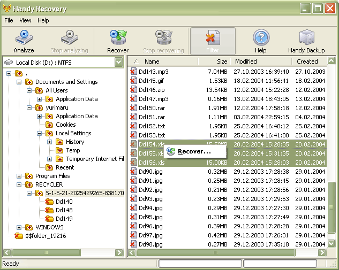Image resolution: width=339 pixels, height=270 pixels.
Task: Expand the Temporary Internet Files node
Action: point(49,159)
